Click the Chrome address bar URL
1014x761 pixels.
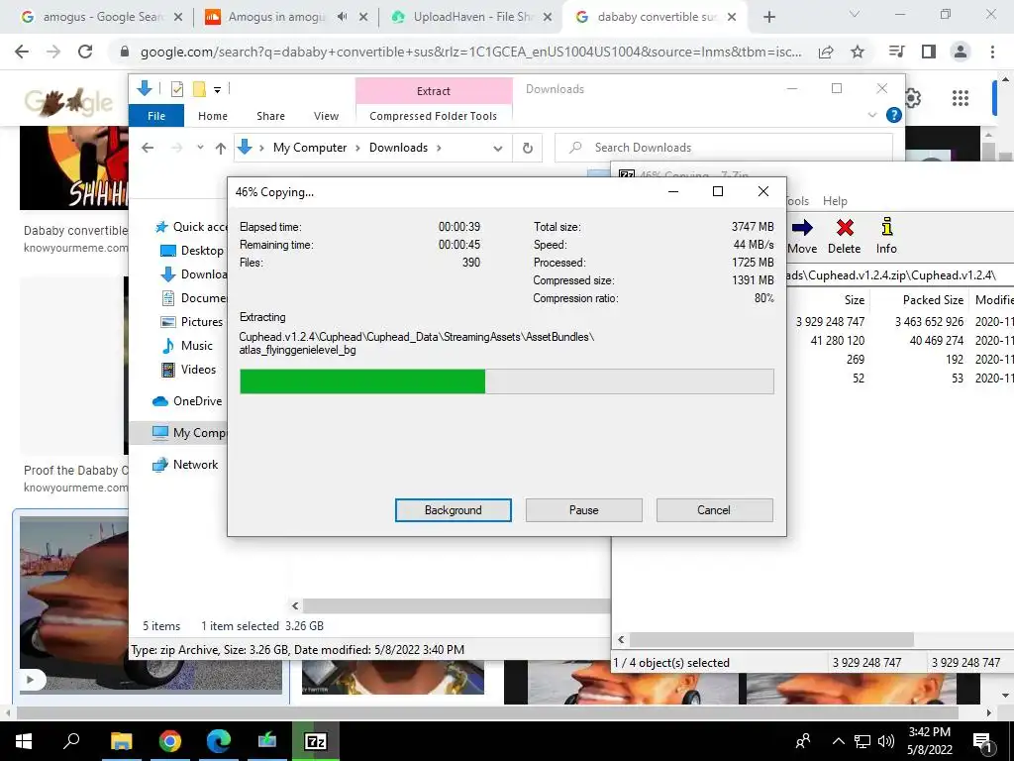tap(470, 52)
